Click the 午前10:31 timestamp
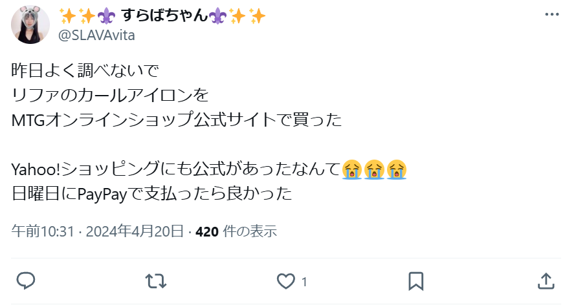 43,231
